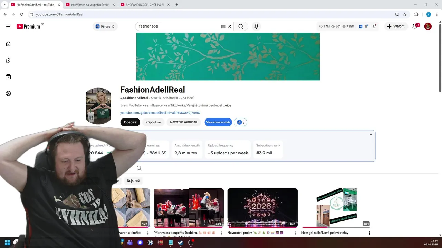The width and height of the screenshot is (442, 248).
Task: Click the Připojit se button
Action: (153, 122)
